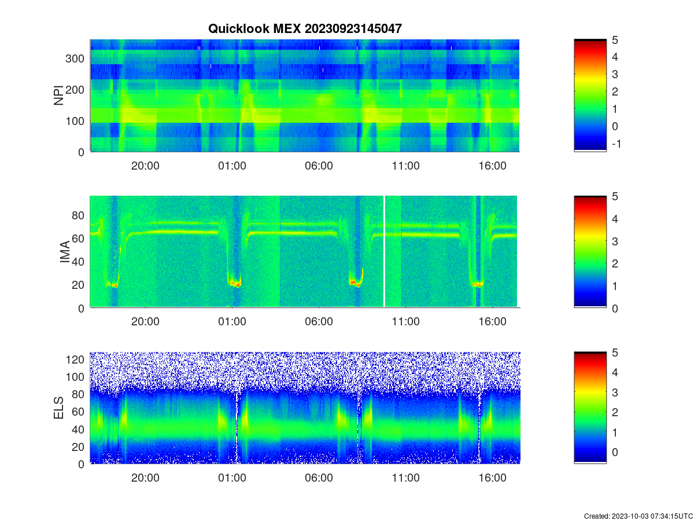Image resolution: width=694 pixels, height=521 pixels.
Task: Click the white data-gap line in IMA plot
Action: (384, 252)
